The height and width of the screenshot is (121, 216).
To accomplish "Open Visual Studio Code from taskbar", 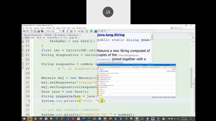I will click(x=67, y=119).
